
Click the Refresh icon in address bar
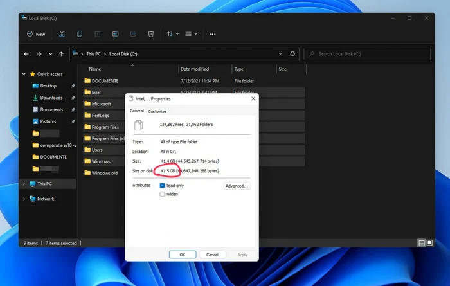(292, 53)
